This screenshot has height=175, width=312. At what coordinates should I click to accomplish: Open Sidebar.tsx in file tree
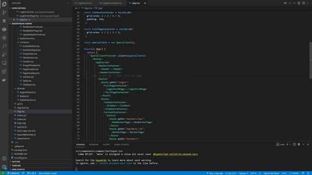point(28,77)
